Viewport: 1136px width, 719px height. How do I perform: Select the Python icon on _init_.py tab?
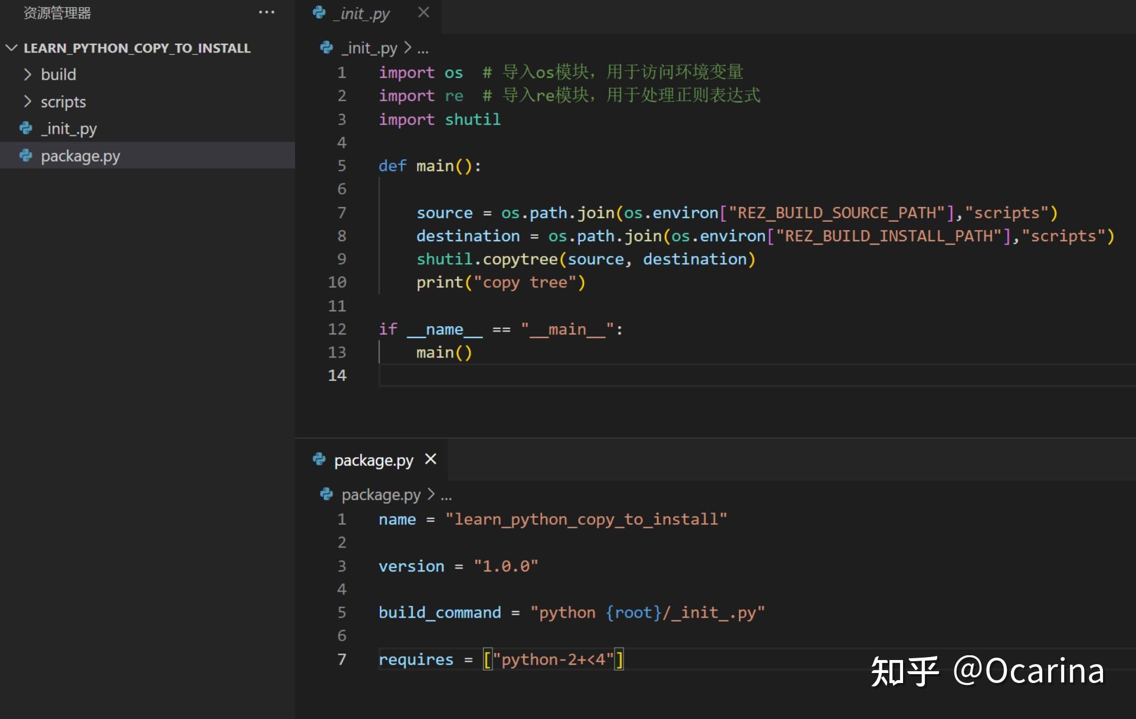(x=319, y=13)
